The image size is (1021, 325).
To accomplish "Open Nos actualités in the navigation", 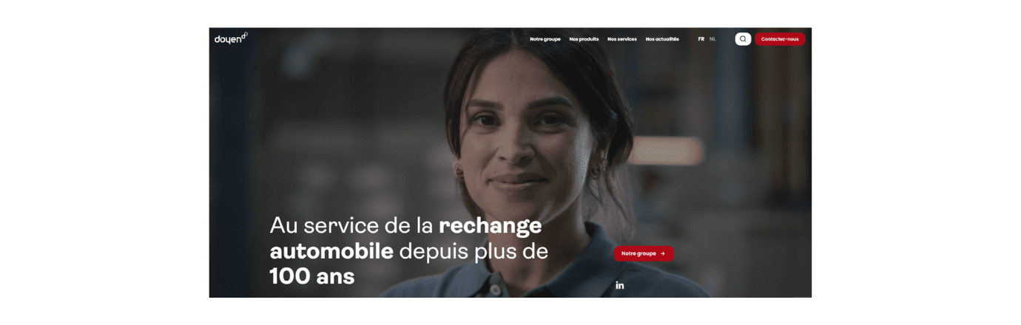I will click(x=662, y=39).
